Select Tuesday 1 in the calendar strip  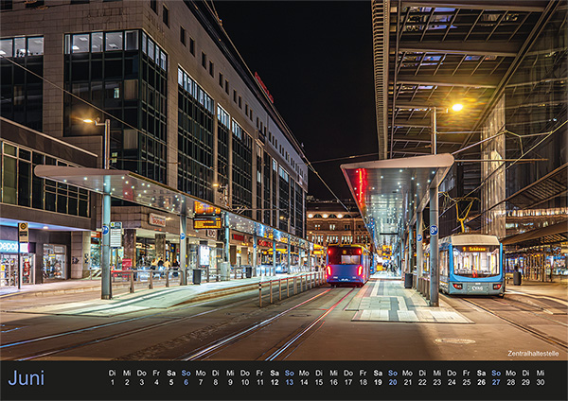[113, 377]
